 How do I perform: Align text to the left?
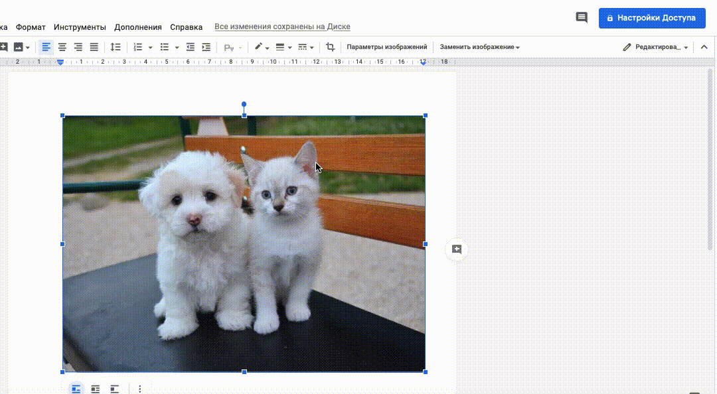[46, 47]
